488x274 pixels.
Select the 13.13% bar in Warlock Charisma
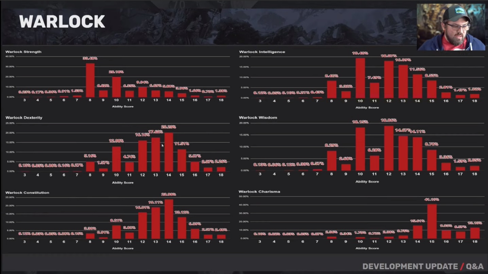click(475, 233)
